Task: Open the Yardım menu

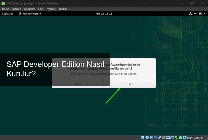Action: click(63, 9)
